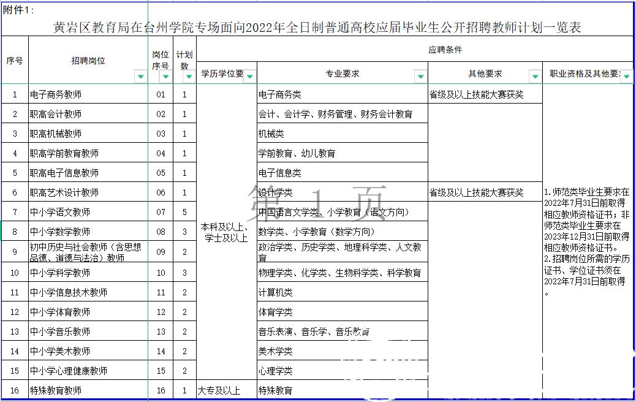Select the cell 中小学体育教师
The height and width of the screenshot is (402, 636).
tap(88, 312)
